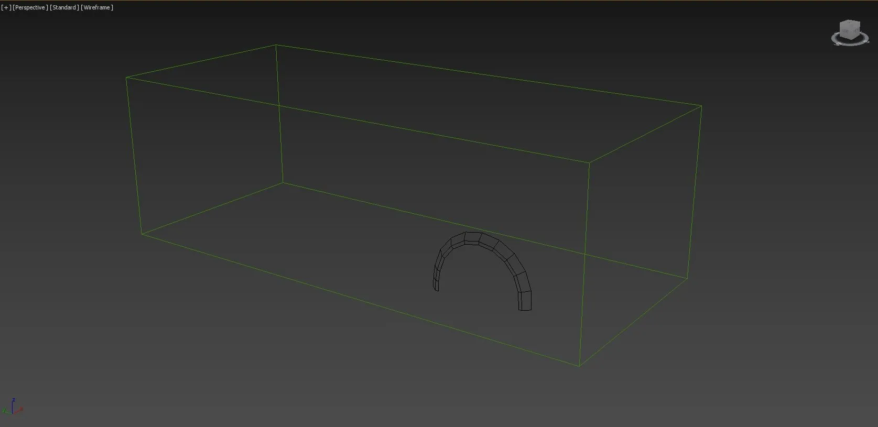Image resolution: width=878 pixels, height=427 pixels.
Task: Open the [+] general viewport menu
Action: click(6, 7)
